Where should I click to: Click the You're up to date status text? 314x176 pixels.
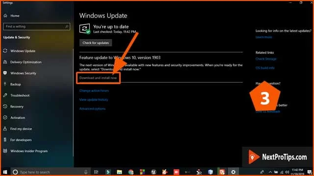[111, 27]
